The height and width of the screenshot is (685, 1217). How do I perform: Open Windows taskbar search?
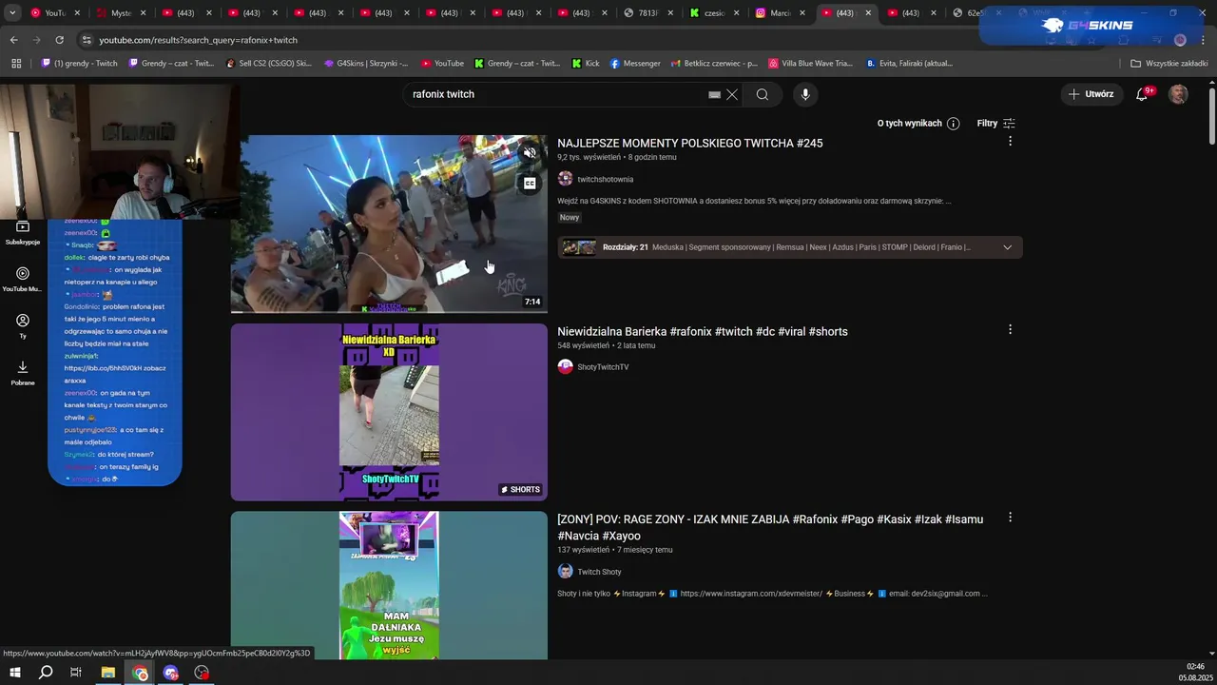(x=46, y=673)
